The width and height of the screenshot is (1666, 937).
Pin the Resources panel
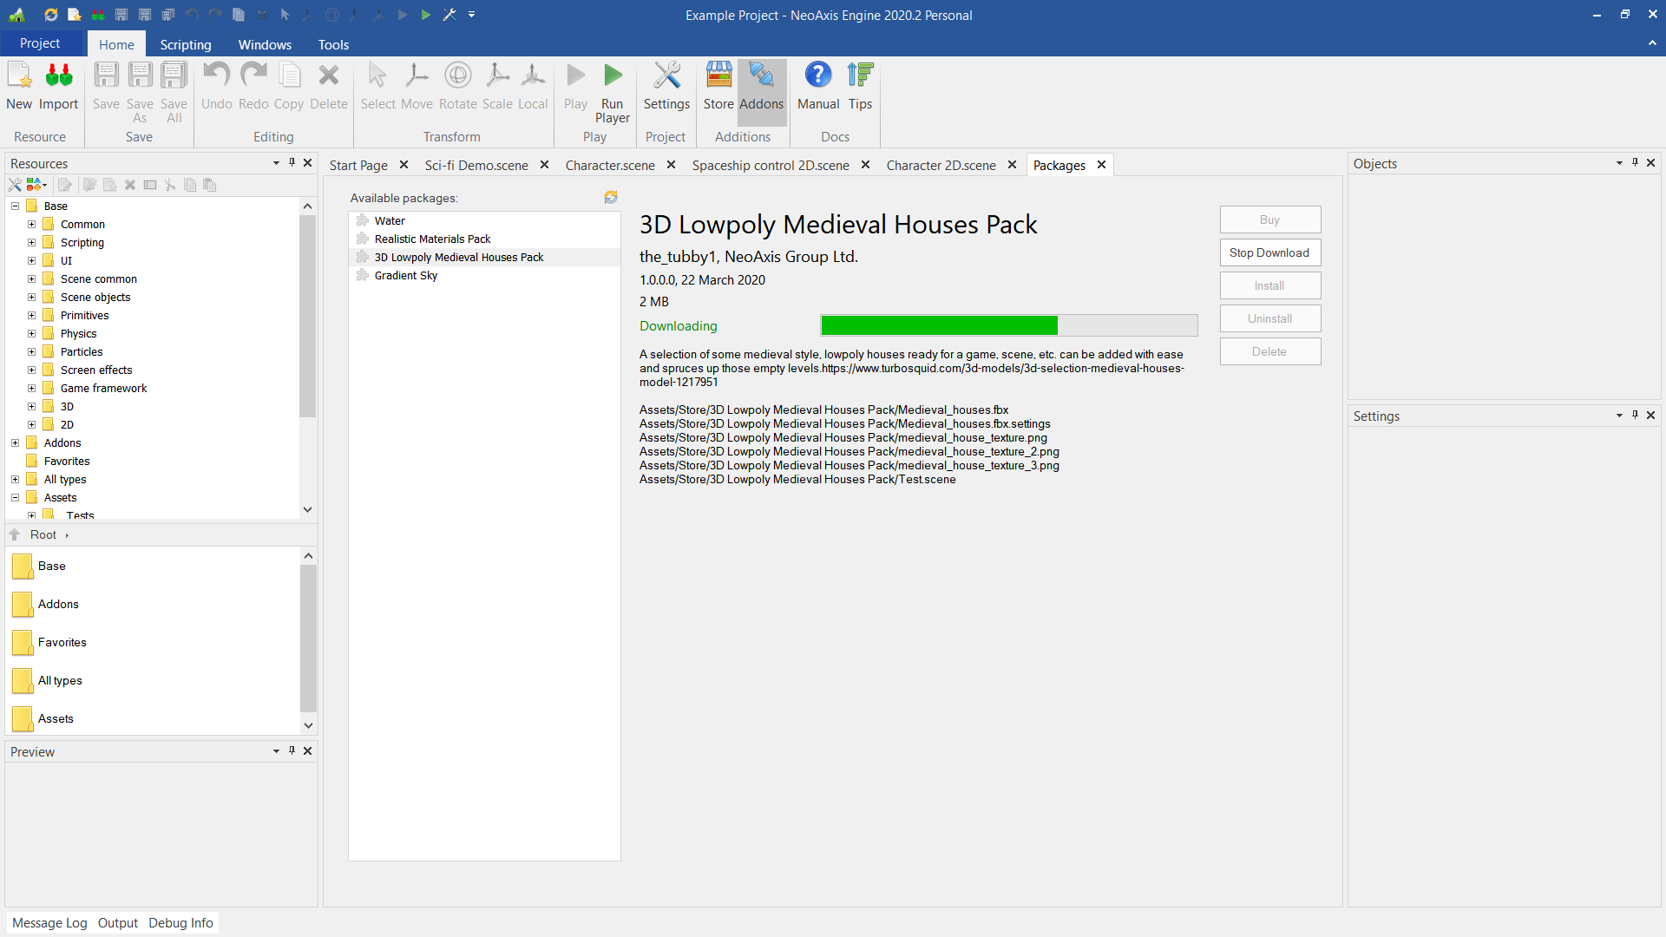pyautogui.click(x=292, y=162)
